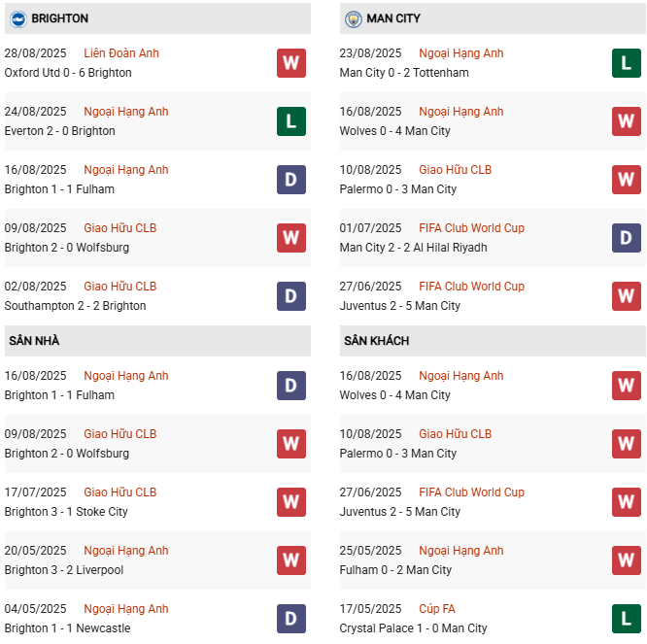Click the W badge for Oxford Utd 0 - 6 Brighton

click(x=290, y=63)
